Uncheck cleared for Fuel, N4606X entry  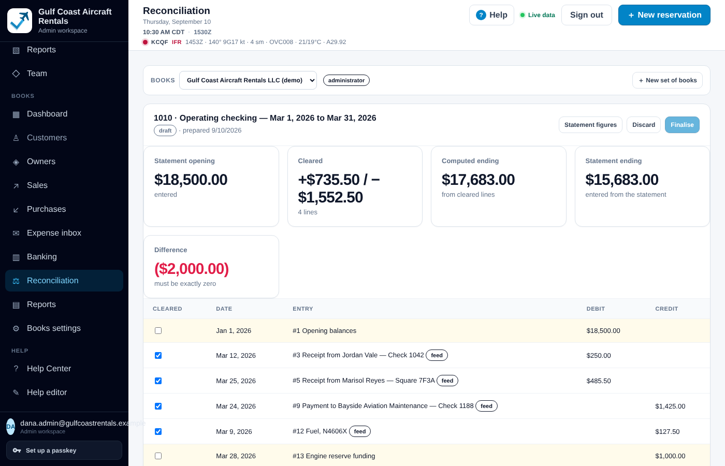[158, 432]
